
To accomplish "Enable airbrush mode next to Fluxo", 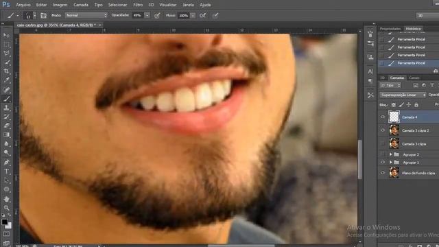I will [x=203, y=15].
